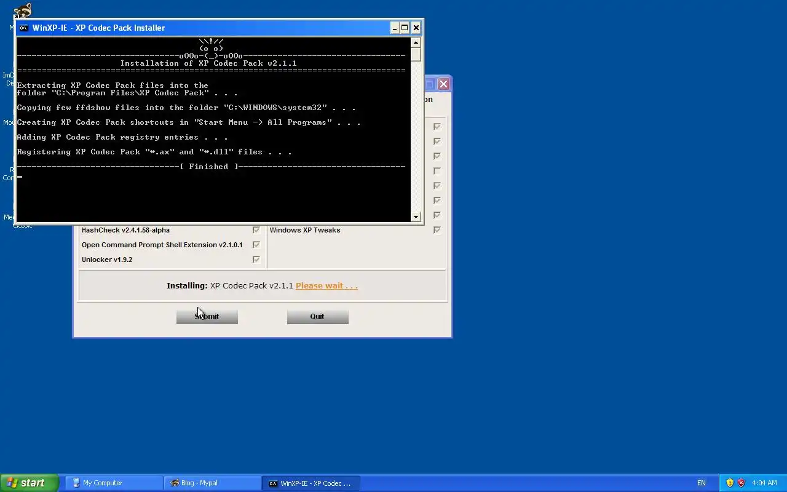787x492 pixels.
Task: Click the console title bar text
Action: 98,28
